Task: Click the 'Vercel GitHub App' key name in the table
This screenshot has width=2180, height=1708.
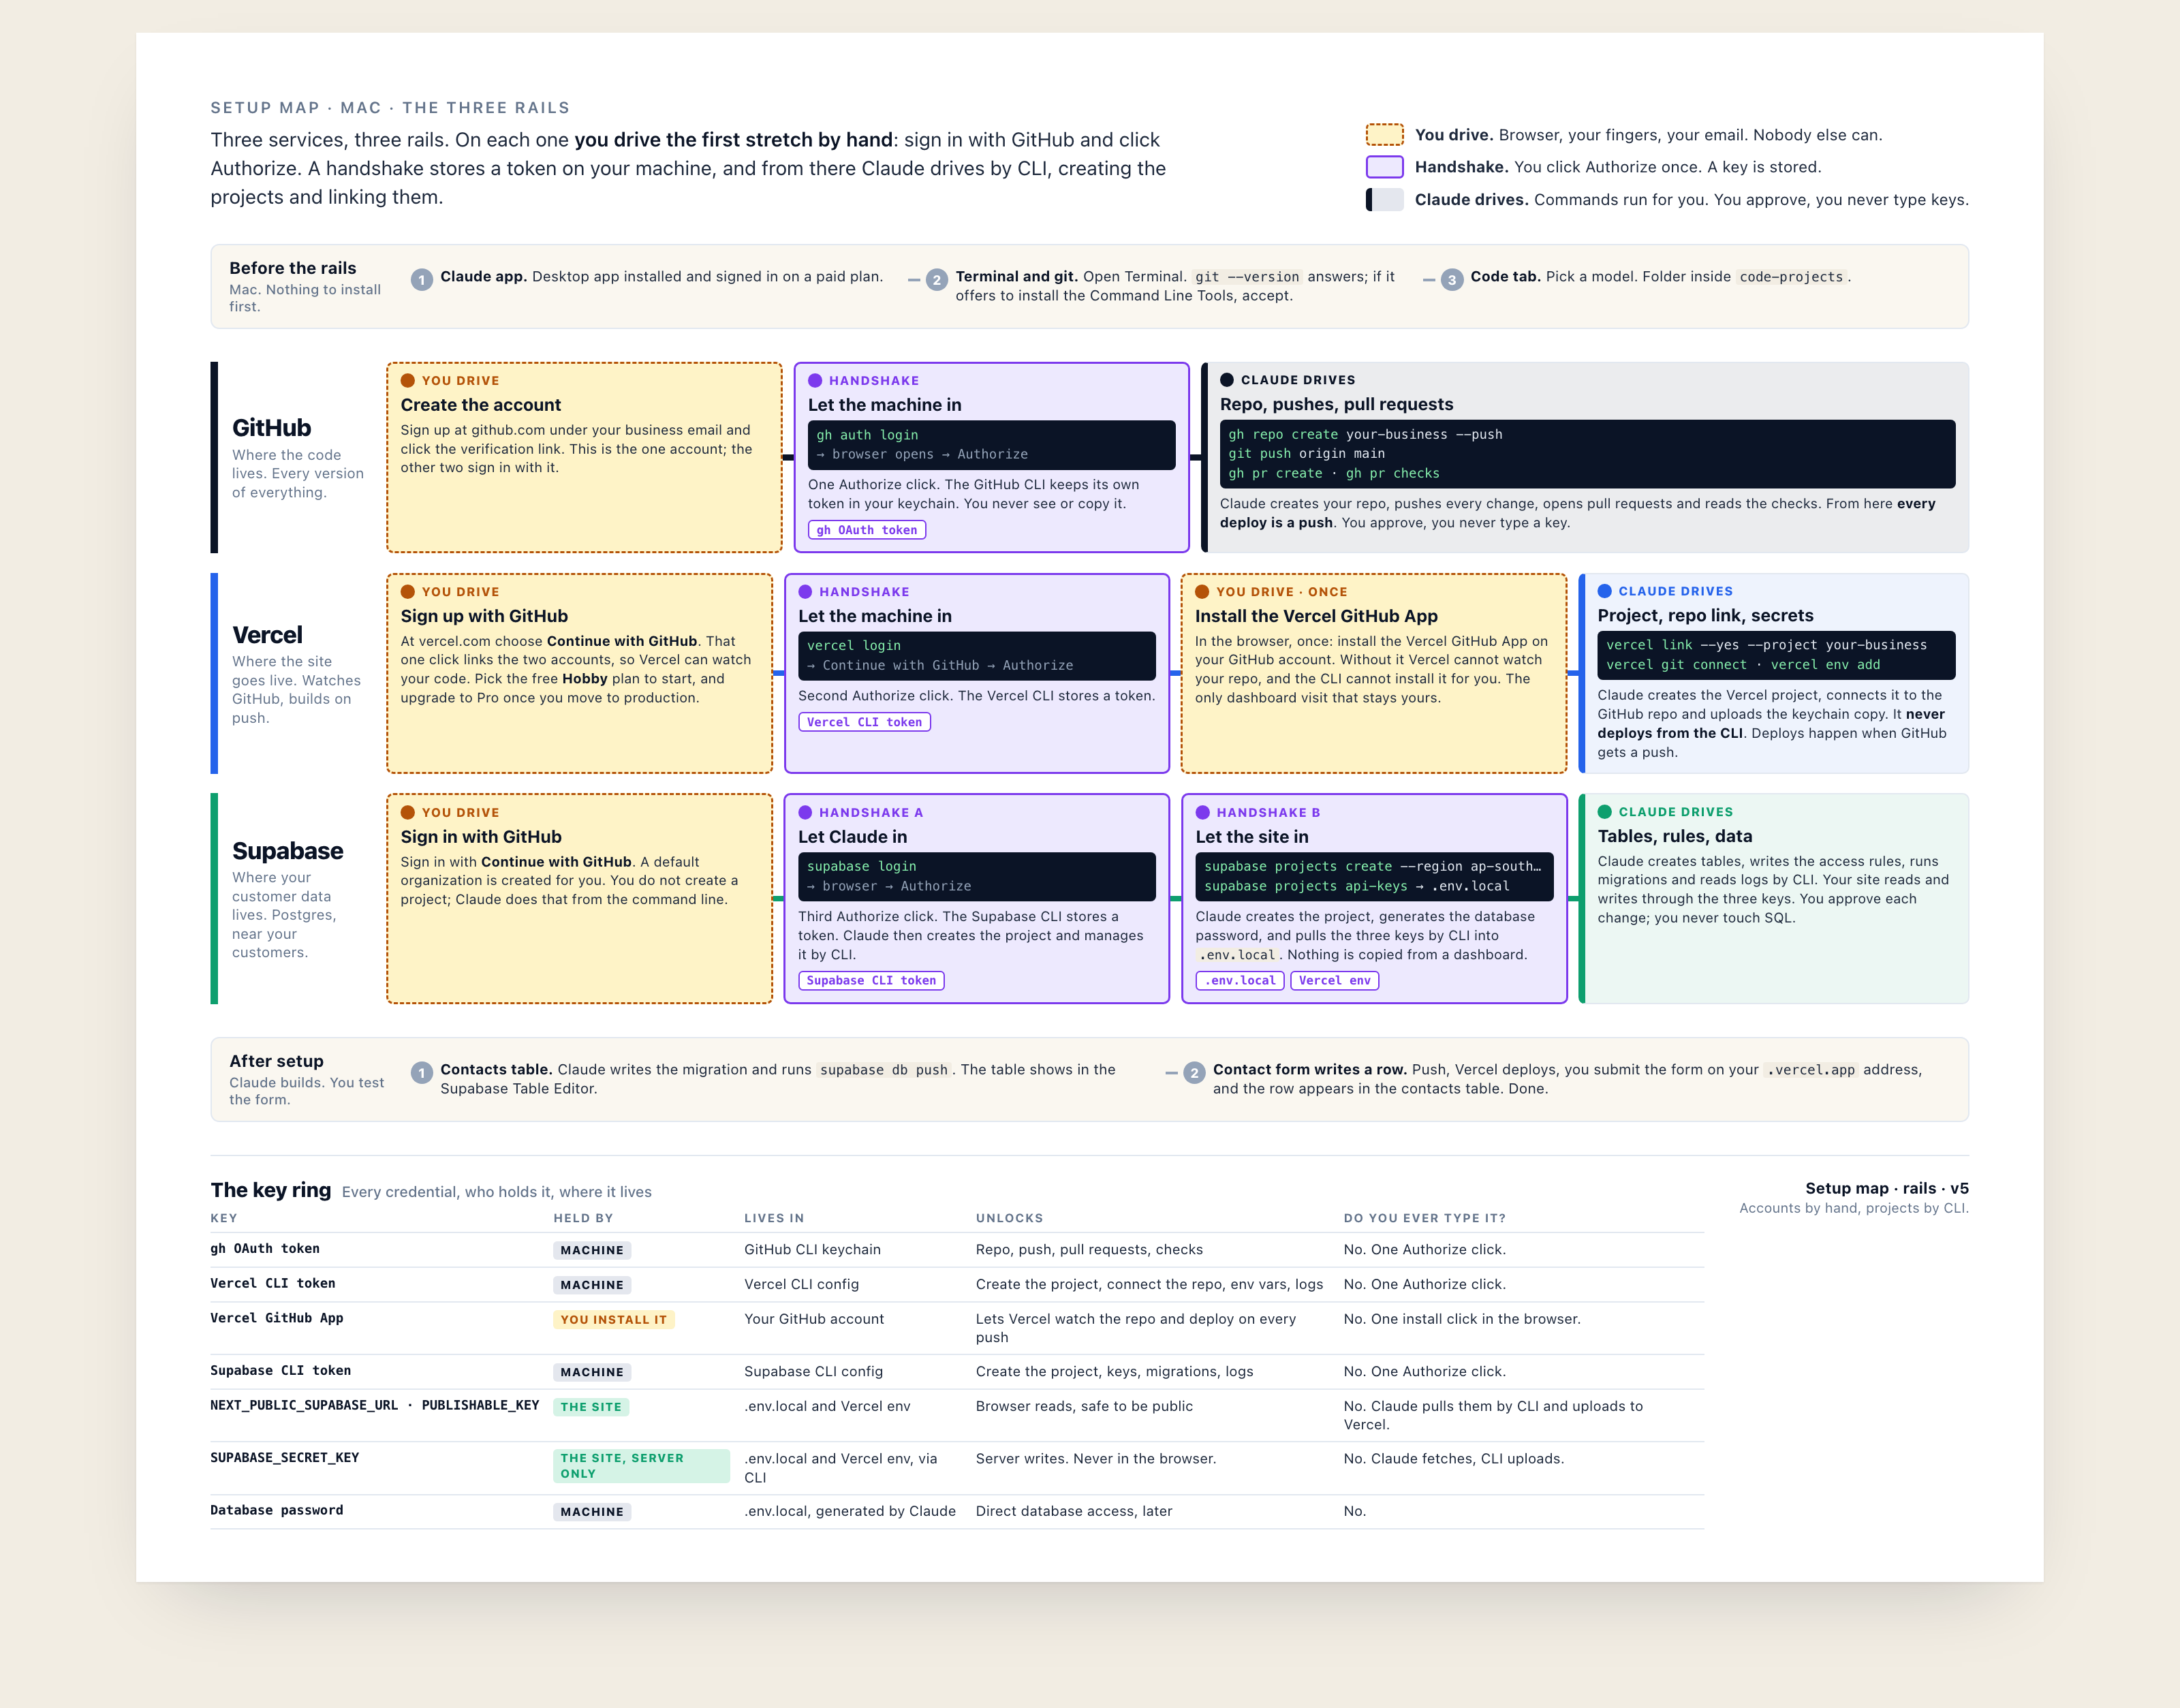Action: (277, 1318)
